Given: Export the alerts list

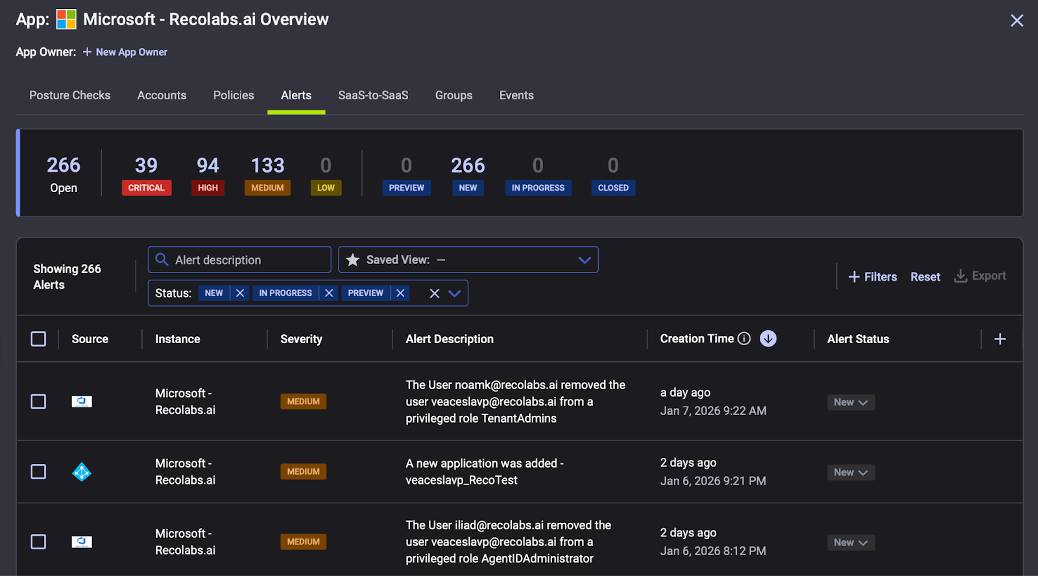Looking at the screenshot, I should (980, 276).
